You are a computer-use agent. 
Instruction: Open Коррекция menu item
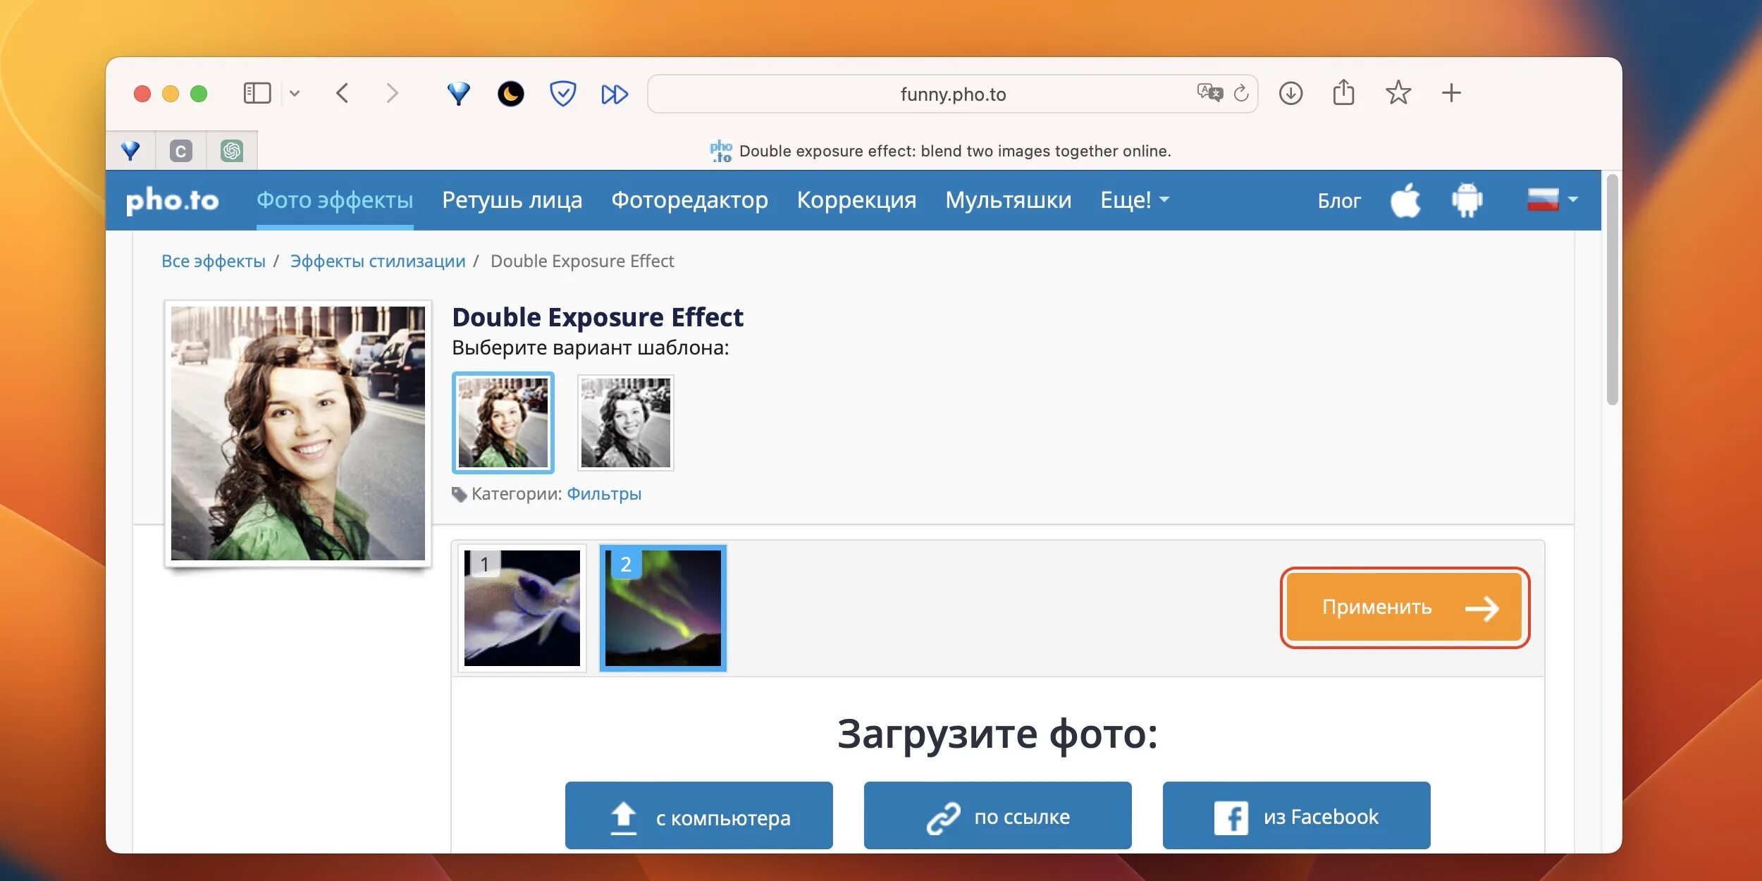point(856,200)
